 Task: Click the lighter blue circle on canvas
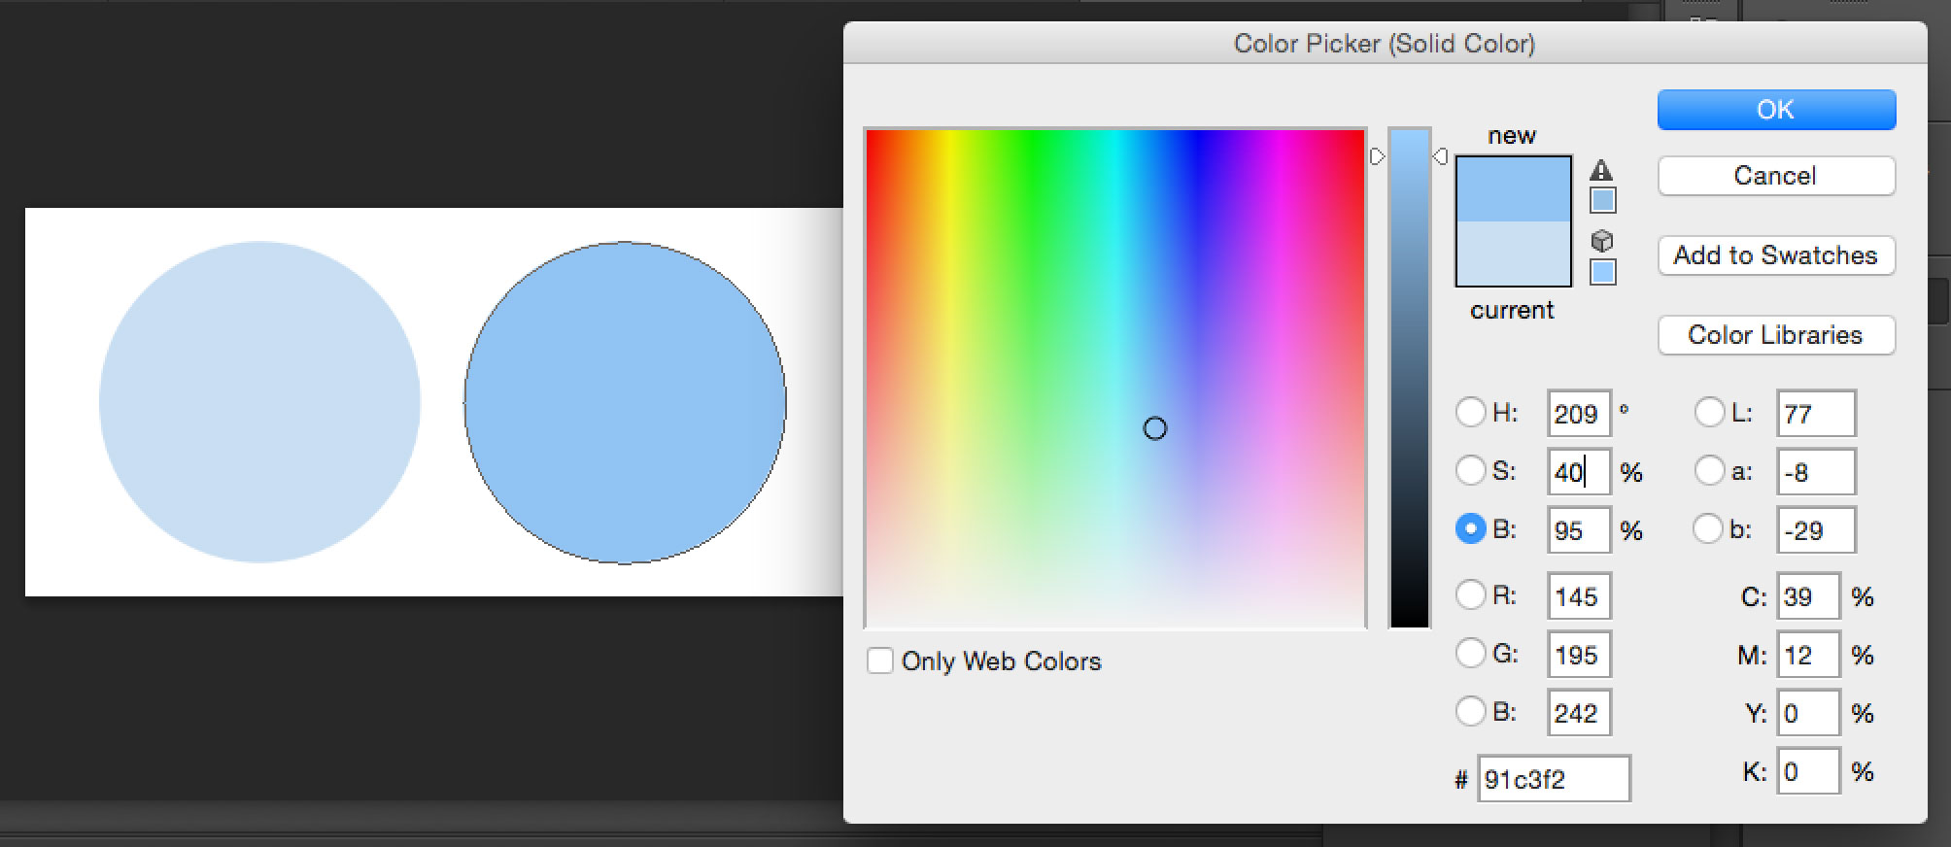(259, 402)
